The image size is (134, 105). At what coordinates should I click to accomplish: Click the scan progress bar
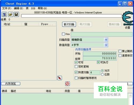[72, 16]
